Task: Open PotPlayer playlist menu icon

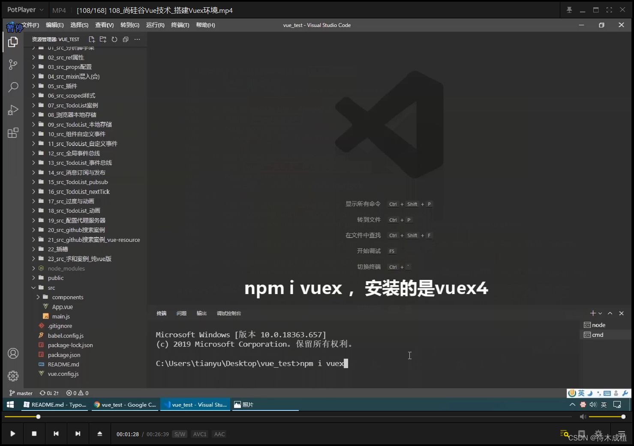Action: click(622, 434)
